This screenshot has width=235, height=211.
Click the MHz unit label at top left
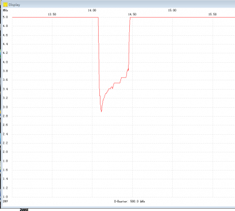click(x=5, y=11)
